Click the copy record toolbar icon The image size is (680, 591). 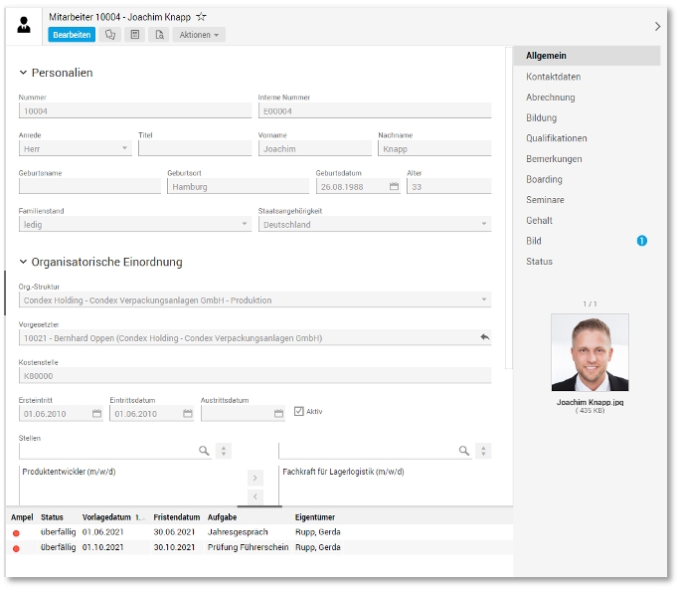(x=110, y=34)
